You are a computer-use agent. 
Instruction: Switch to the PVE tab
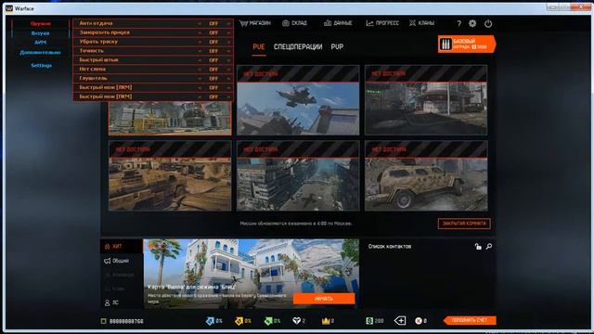[x=259, y=47]
